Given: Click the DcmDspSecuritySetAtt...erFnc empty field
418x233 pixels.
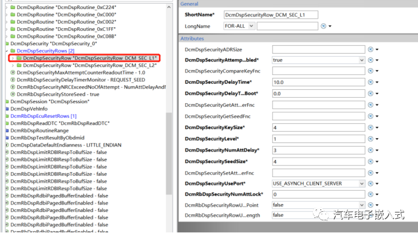Looking at the screenshot, I should [x=318, y=173].
